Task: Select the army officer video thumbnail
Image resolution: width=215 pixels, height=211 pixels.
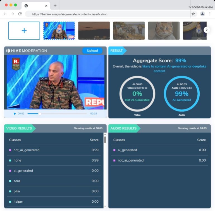Action: (59, 31)
